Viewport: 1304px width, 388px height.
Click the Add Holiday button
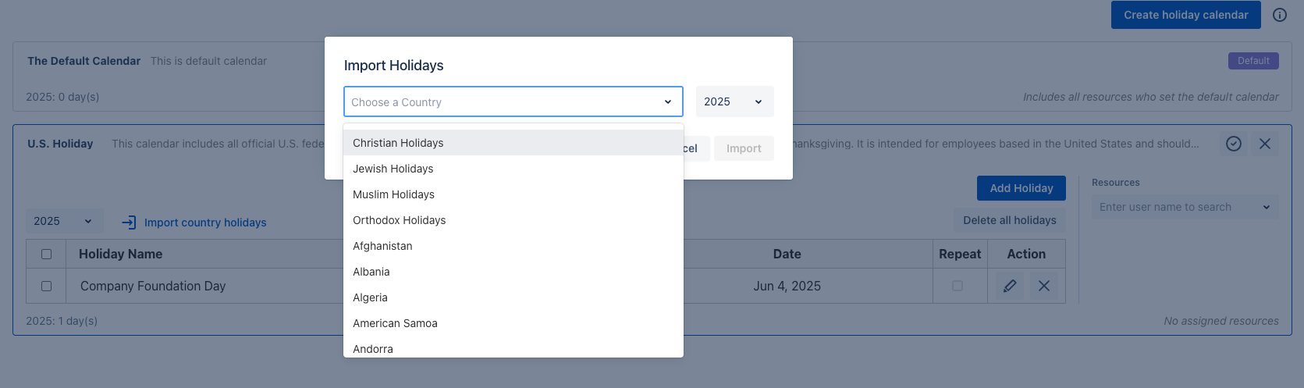tap(1021, 188)
